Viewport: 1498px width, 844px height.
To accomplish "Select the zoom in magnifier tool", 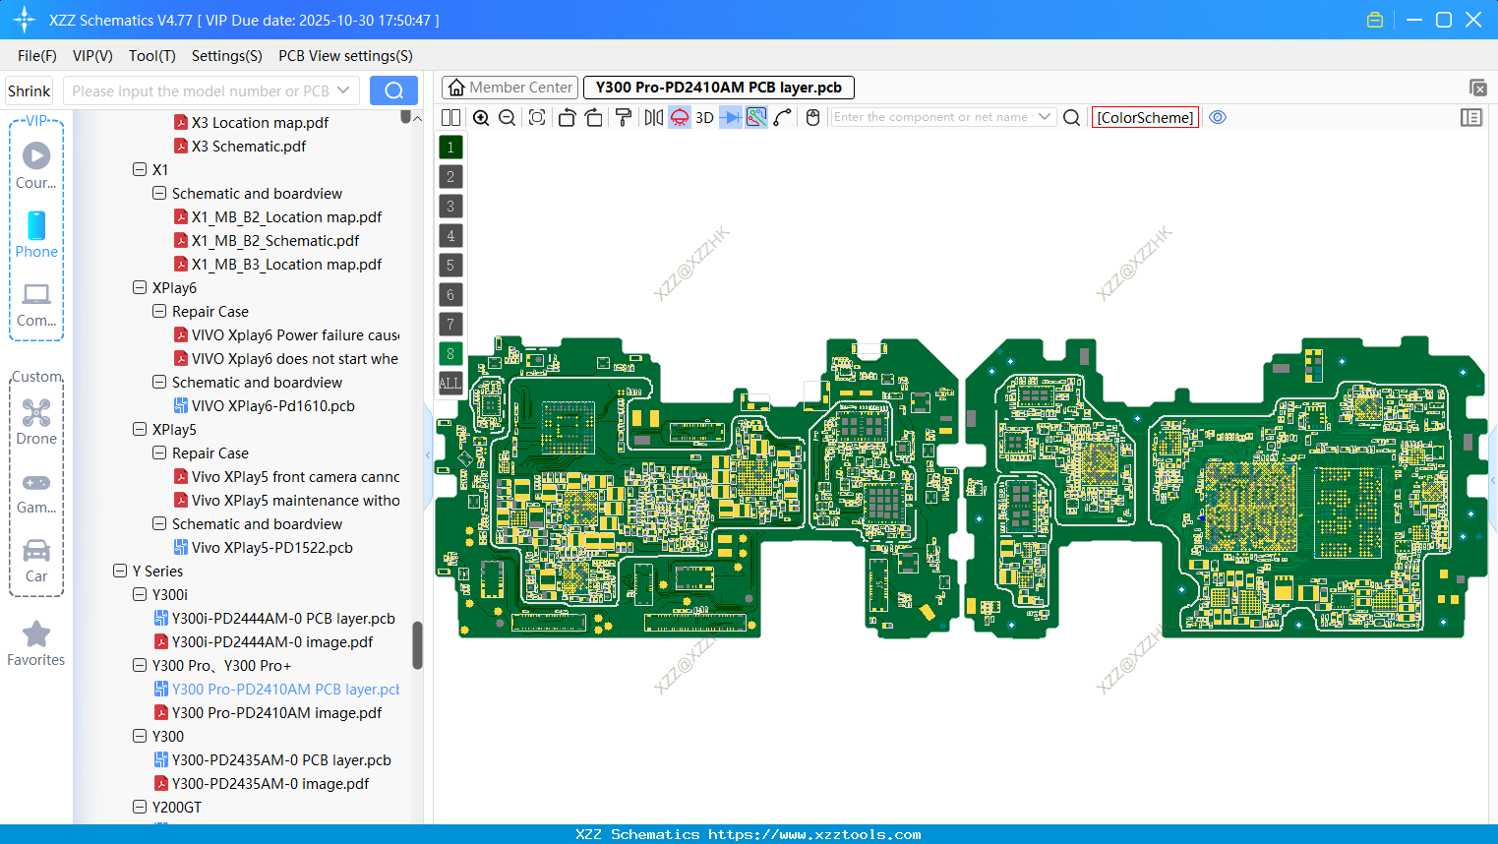I will [x=481, y=117].
